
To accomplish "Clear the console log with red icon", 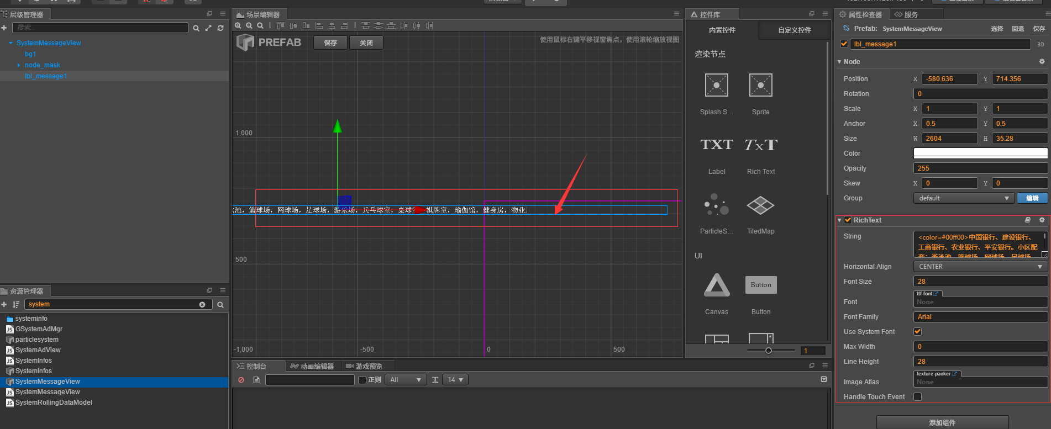I will pyautogui.click(x=241, y=380).
